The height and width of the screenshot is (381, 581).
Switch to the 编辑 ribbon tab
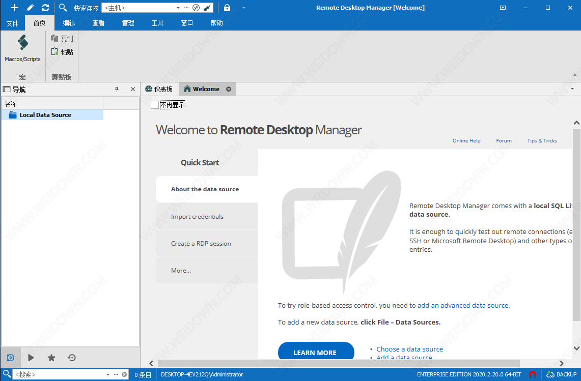pos(69,23)
